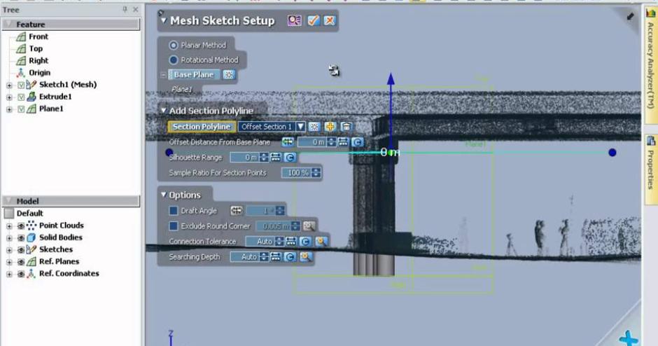Click the preview icon beside Mesh Sketch Setup
The width and height of the screenshot is (658, 346).
[295, 20]
